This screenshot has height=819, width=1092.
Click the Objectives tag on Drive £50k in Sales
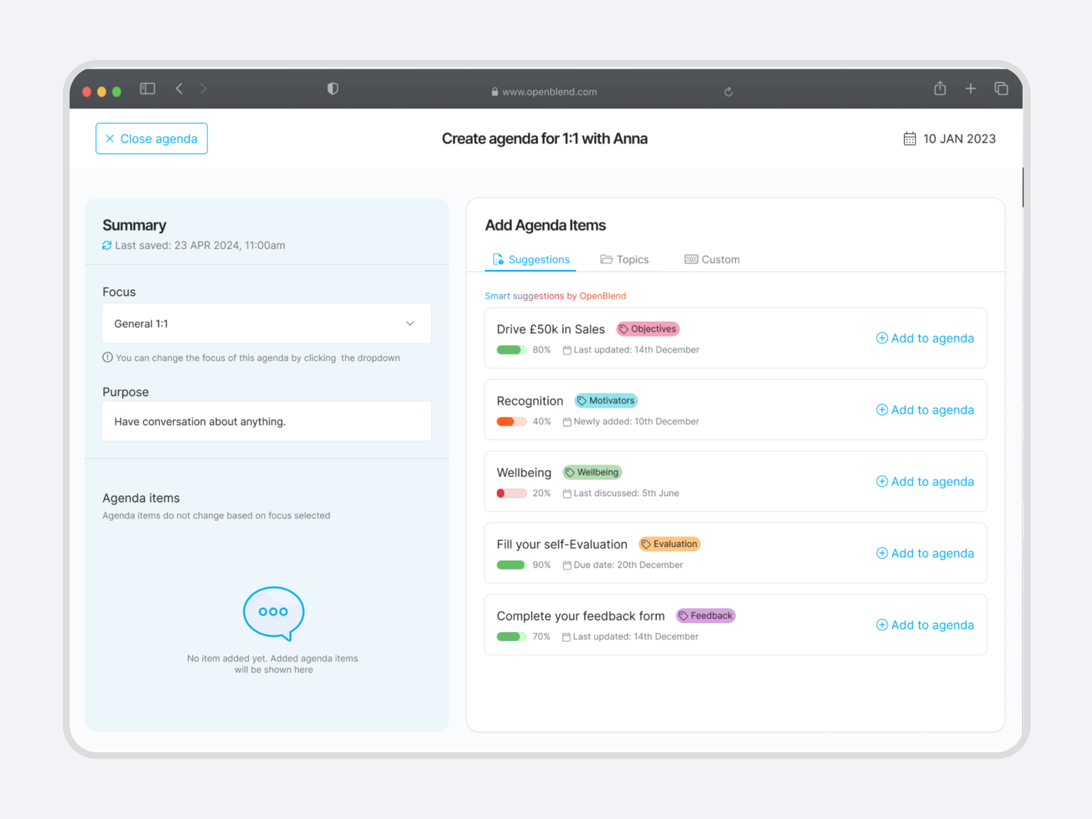tap(648, 329)
